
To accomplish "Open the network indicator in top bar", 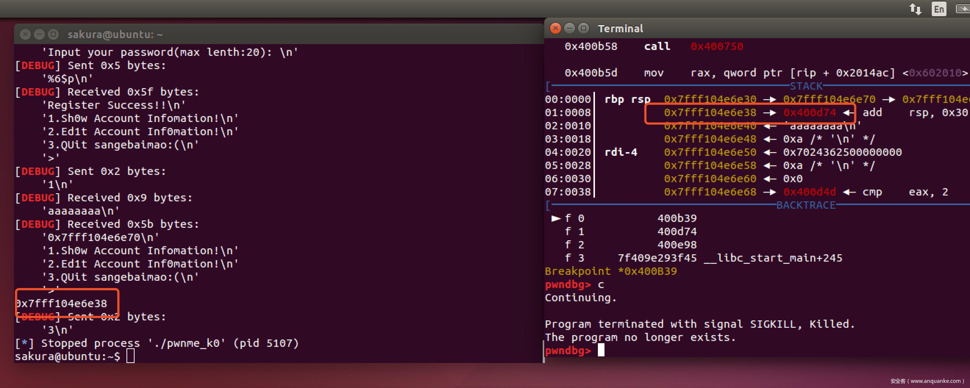I will [x=916, y=9].
